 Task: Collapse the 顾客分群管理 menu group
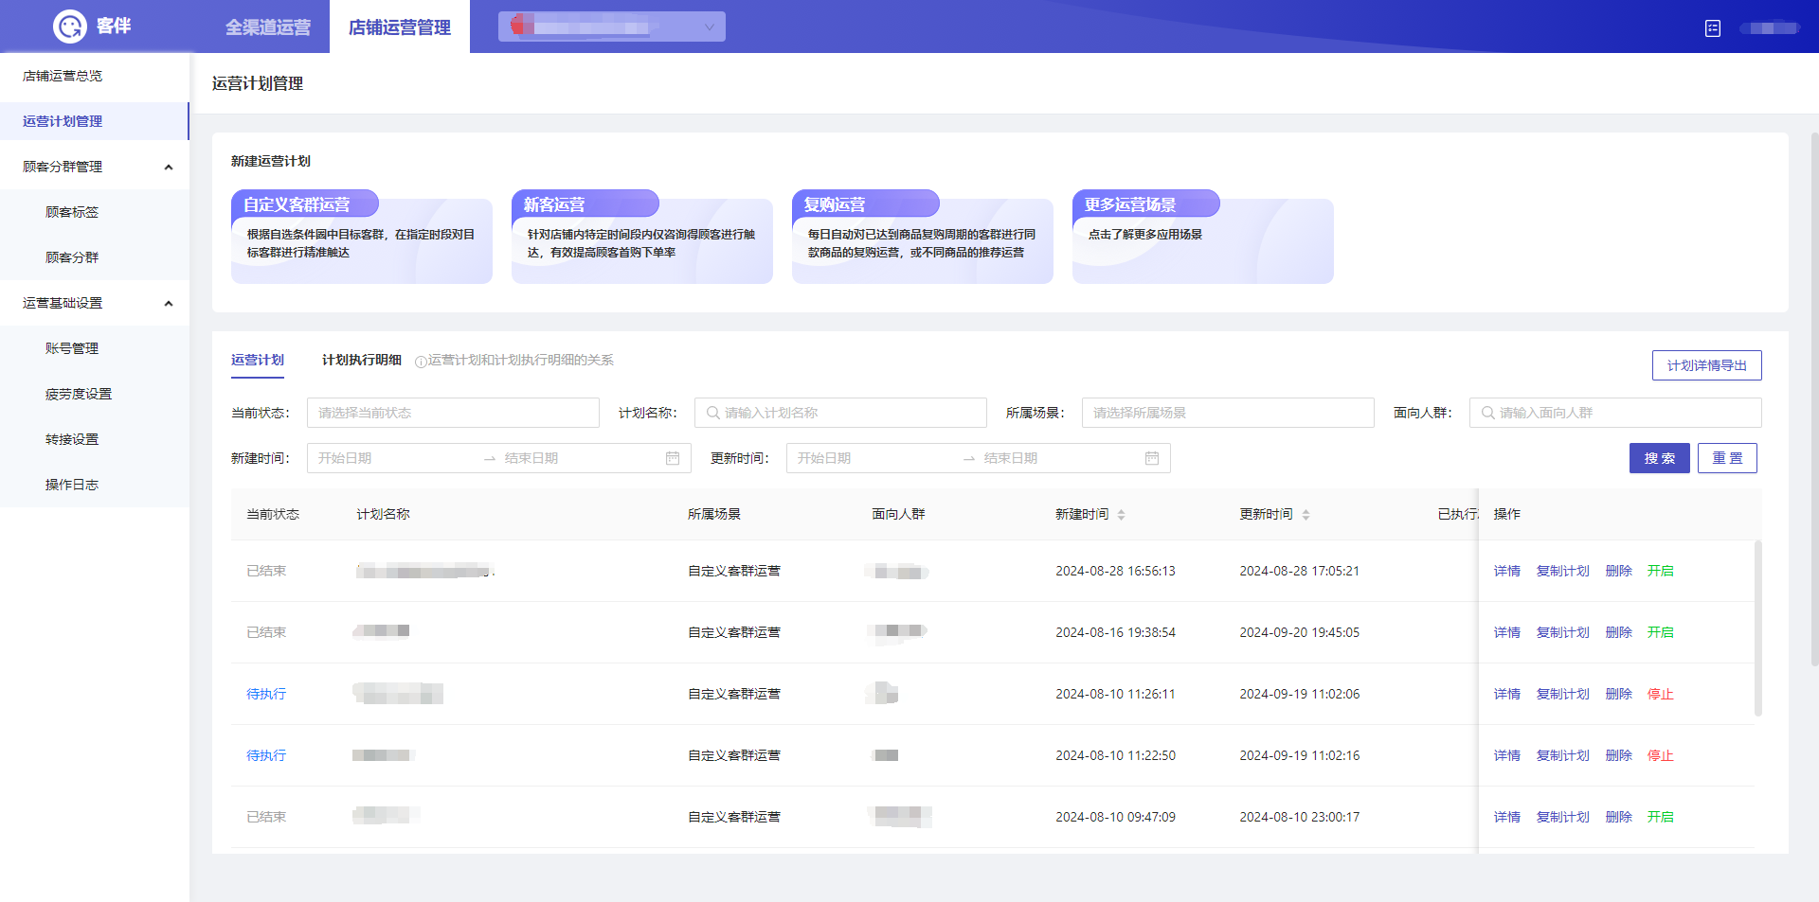(x=169, y=168)
